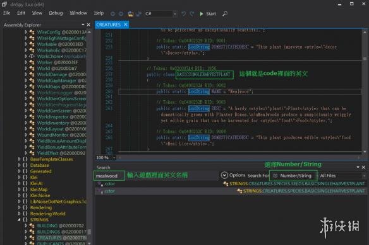Expand the World @02000D87 node
Viewport: 369px width, 245px height.
26,68
